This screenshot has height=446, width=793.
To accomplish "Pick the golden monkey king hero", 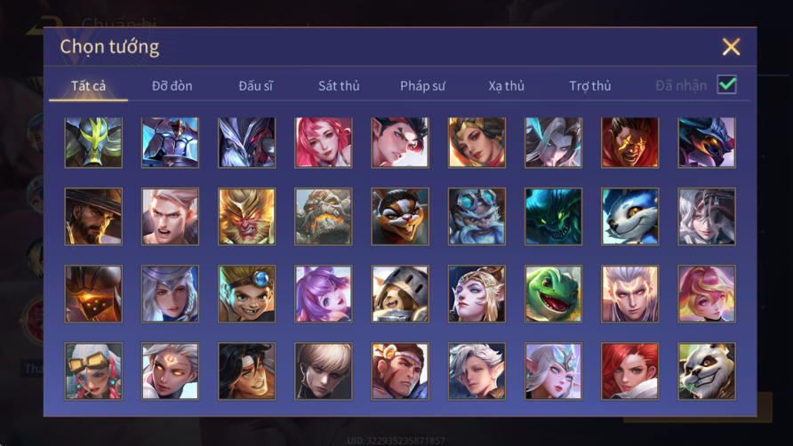I will point(247,217).
